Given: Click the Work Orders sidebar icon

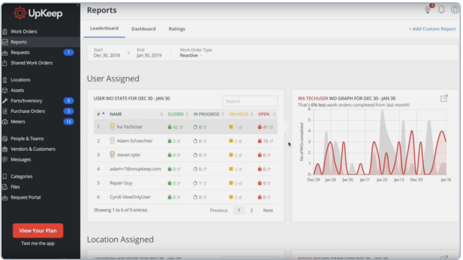Looking at the screenshot, I should [5, 32].
